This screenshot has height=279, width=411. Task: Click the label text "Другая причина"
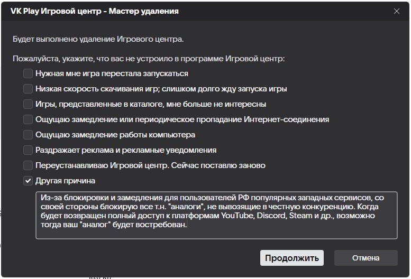point(65,181)
